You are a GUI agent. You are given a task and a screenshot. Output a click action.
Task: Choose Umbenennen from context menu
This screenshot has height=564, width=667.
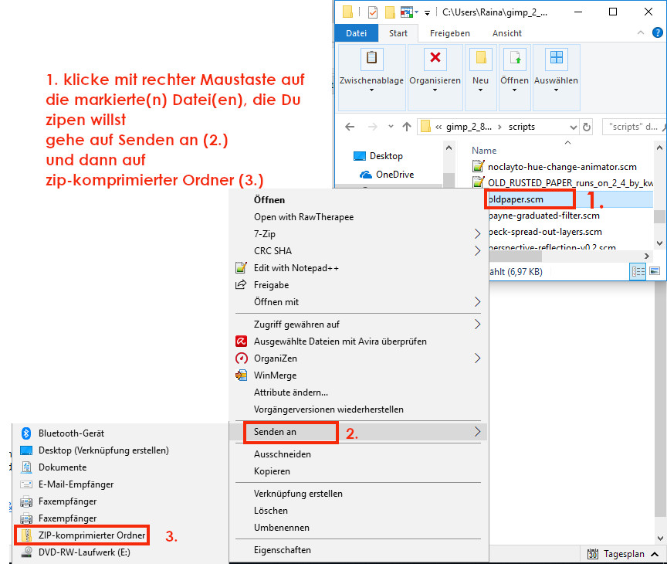pos(282,528)
